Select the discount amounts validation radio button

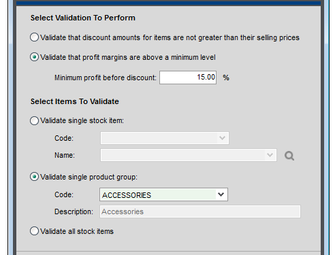(x=34, y=37)
